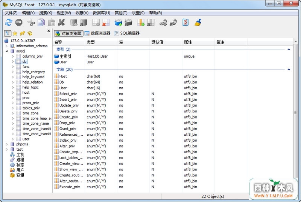Collapse the 索引 (2) group
Screen dimensions: 301x202
pyautogui.click(x=289, y=49)
